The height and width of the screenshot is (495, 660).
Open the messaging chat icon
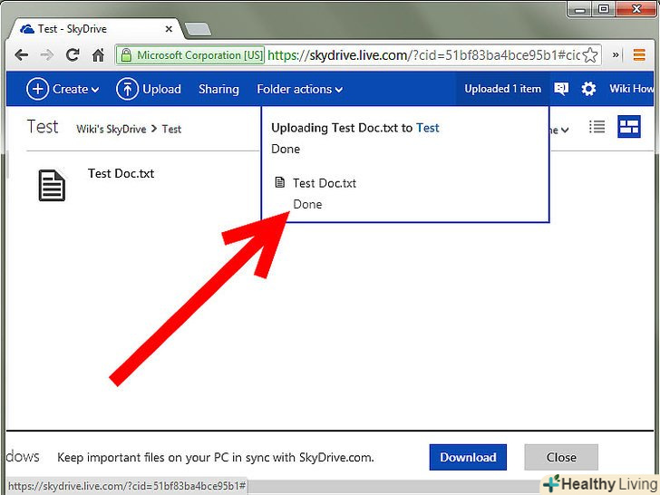point(561,89)
